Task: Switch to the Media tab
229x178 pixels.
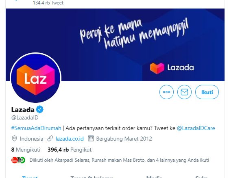Action: click(155, 177)
